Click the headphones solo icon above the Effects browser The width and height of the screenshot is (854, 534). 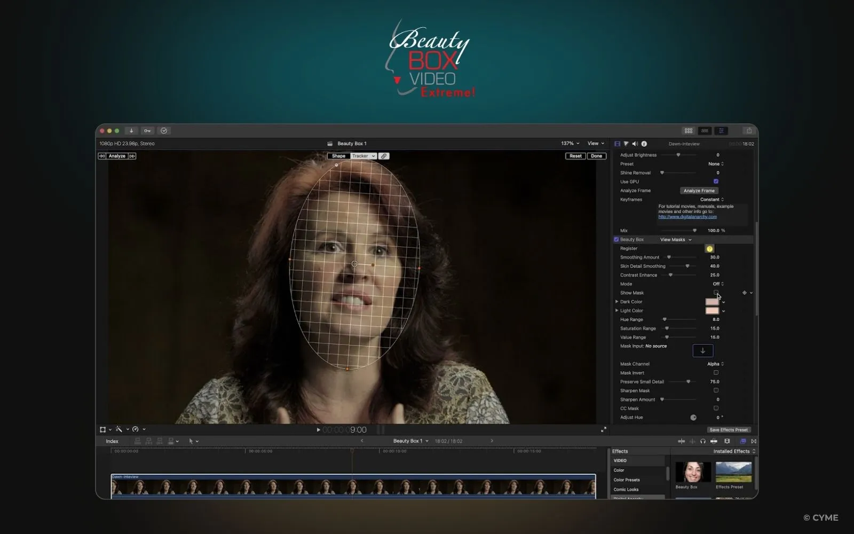pos(703,441)
